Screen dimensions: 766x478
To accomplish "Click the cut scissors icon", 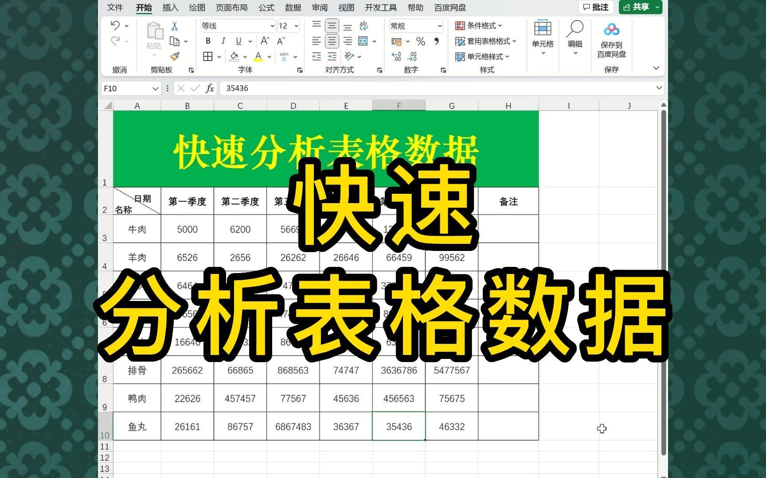I will tap(174, 26).
